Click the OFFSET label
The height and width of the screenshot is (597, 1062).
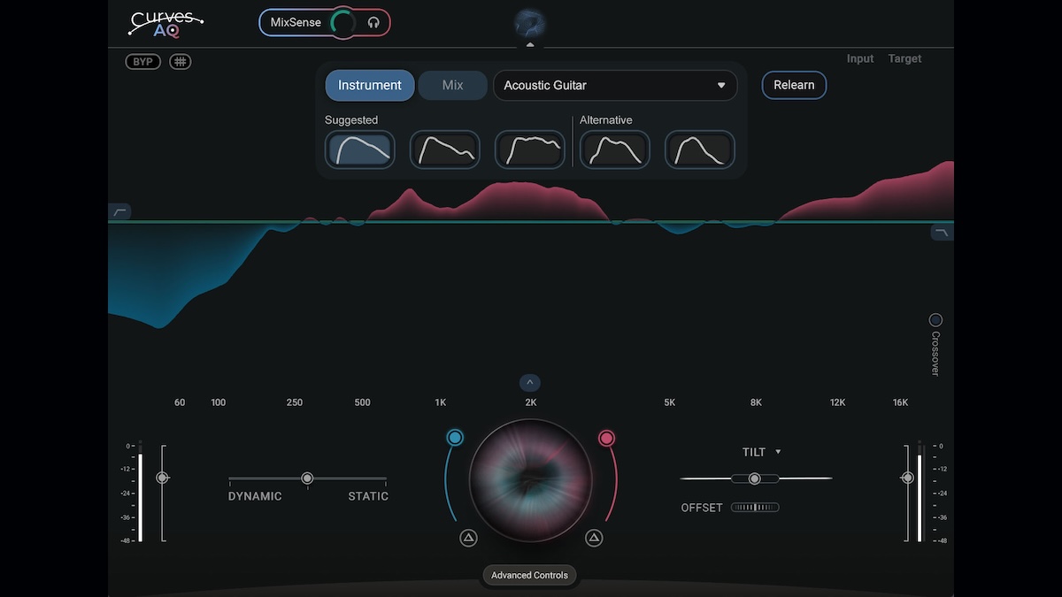pos(702,508)
